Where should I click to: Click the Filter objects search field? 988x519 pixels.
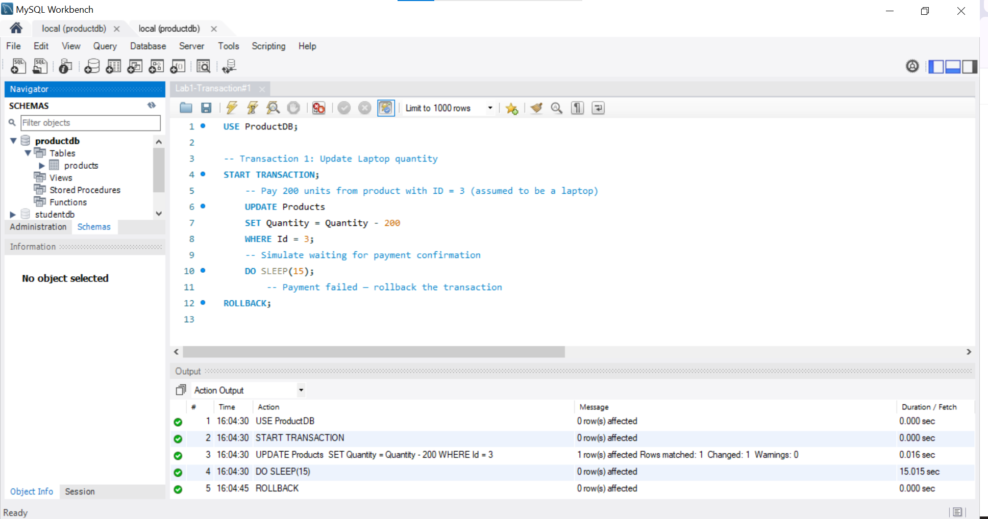click(90, 123)
